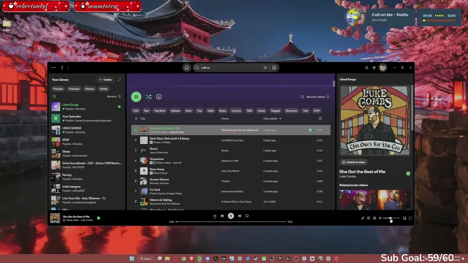
Task: Pause Liked Songs with the big green button
Action: coord(136,97)
